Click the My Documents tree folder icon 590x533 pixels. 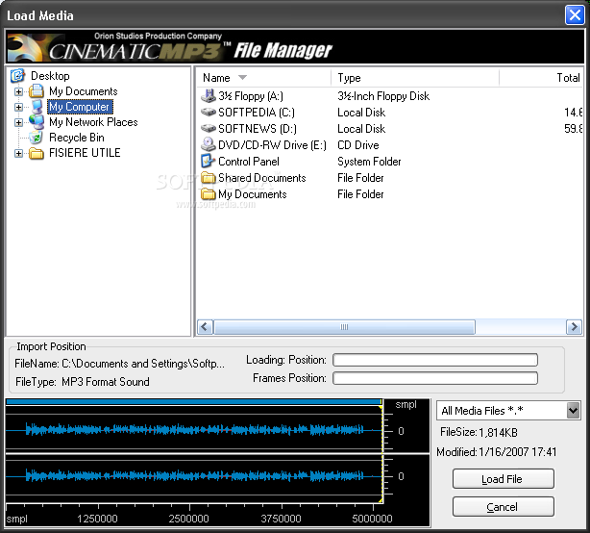coord(37,91)
